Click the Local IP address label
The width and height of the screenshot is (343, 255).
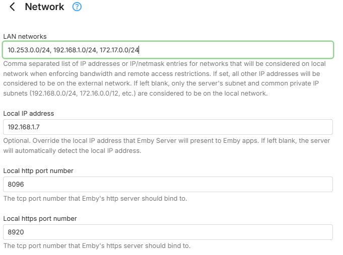coord(28,113)
